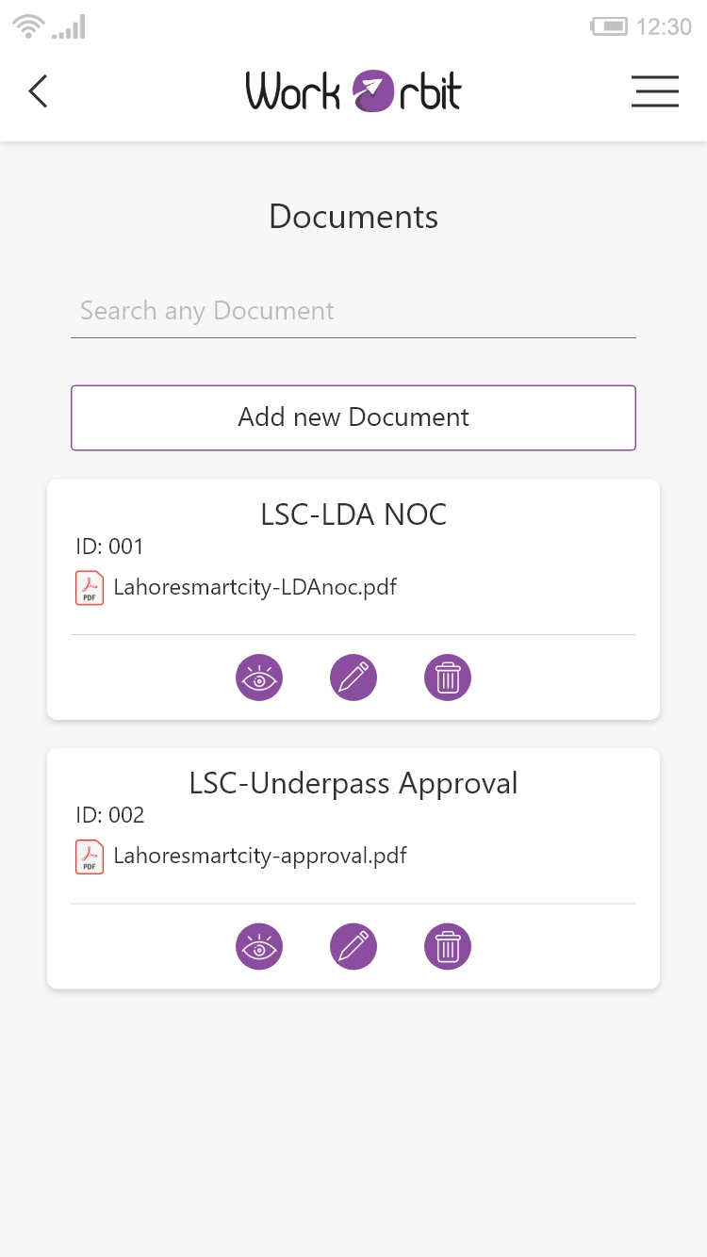The height and width of the screenshot is (1257, 707).
Task: Click PDF icon for Lahoresmartcity-approval.pdf
Action: coord(90,857)
